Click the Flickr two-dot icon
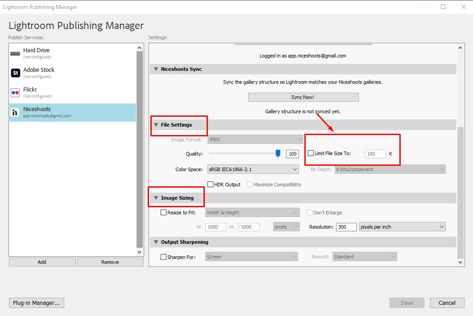The width and height of the screenshot is (473, 316). click(15, 92)
